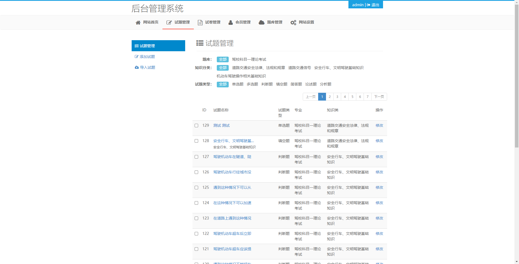Go to page 2
The image size is (519, 264).
click(x=330, y=97)
